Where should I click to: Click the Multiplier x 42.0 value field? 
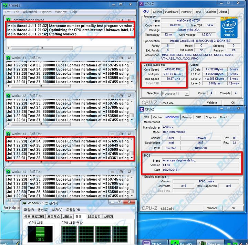click(x=173, y=74)
